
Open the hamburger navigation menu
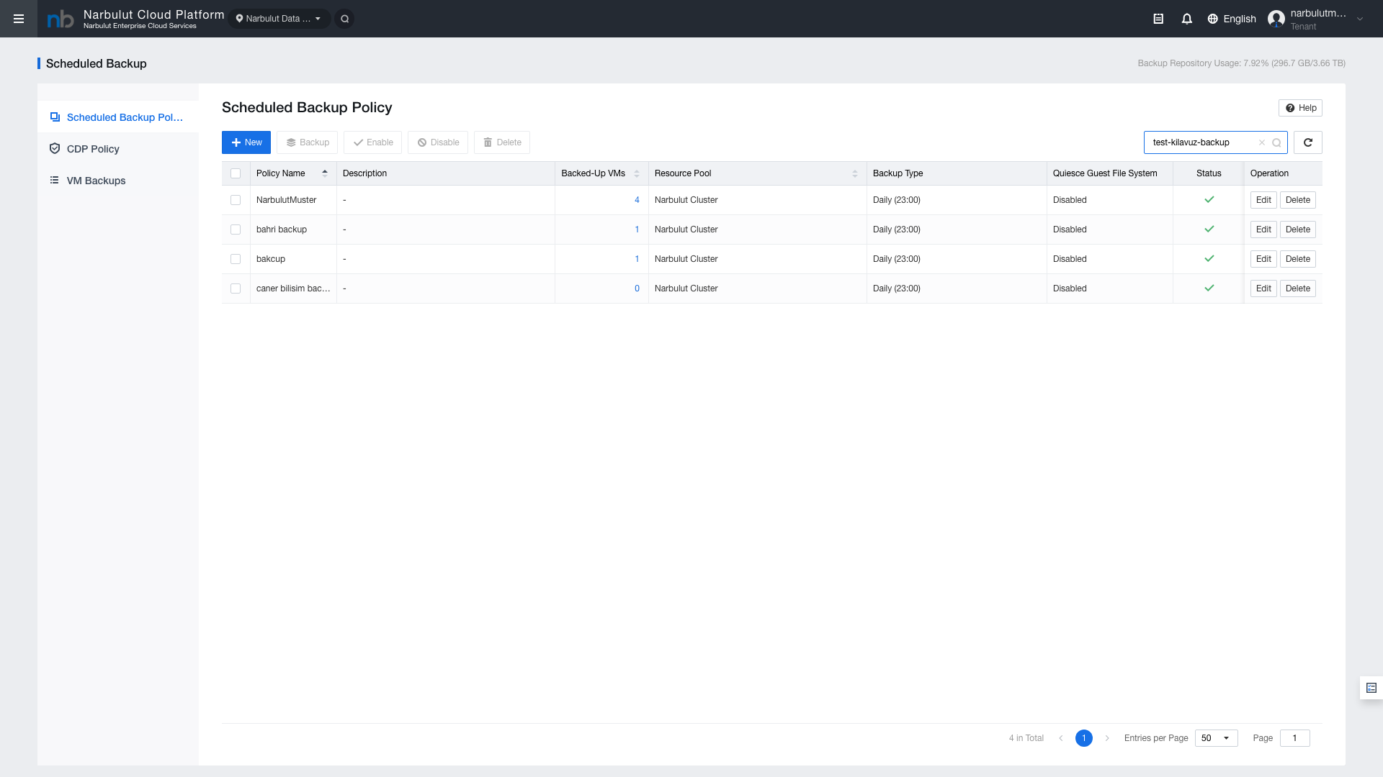point(19,19)
